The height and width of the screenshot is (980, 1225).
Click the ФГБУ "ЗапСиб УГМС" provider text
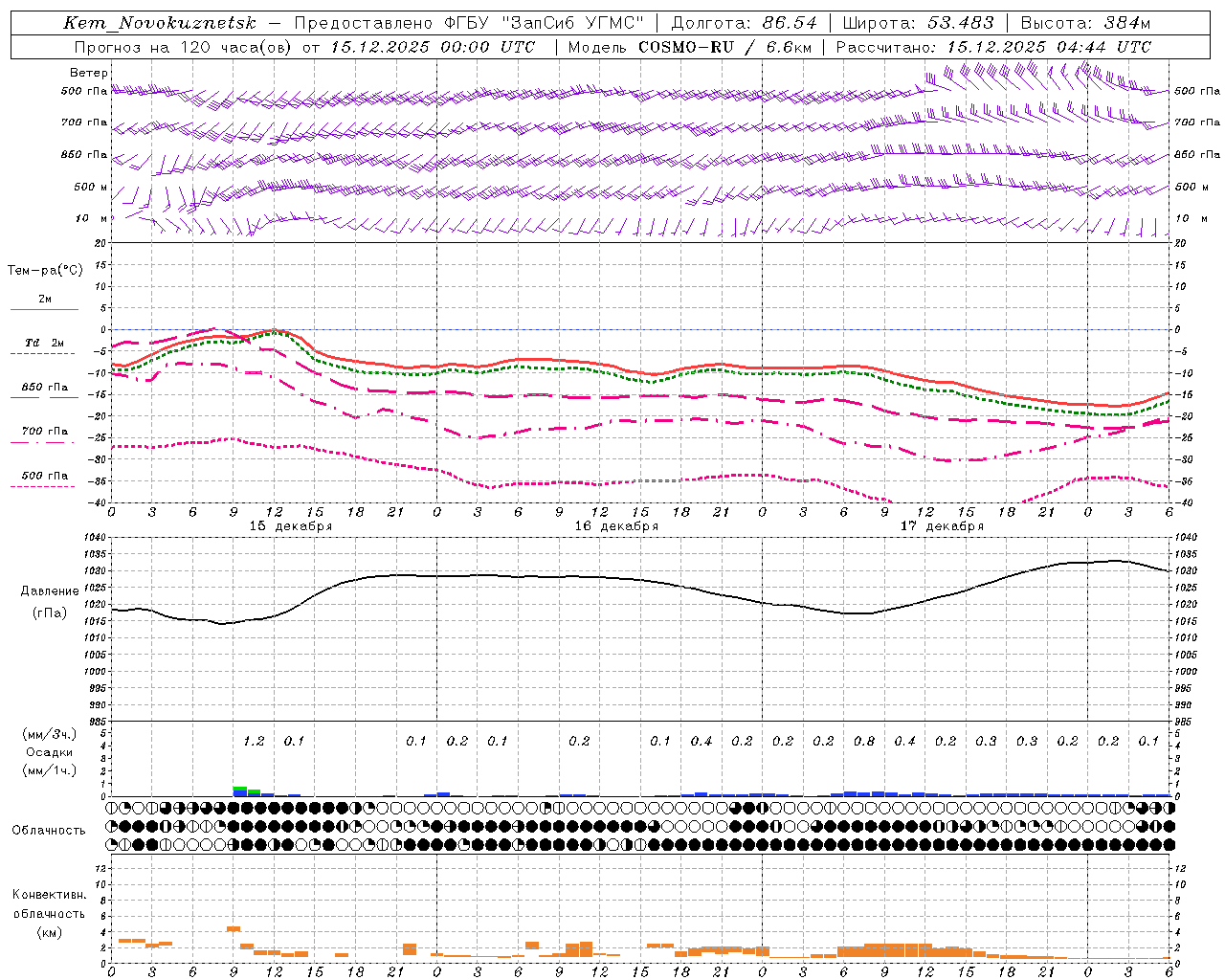coord(545,23)
